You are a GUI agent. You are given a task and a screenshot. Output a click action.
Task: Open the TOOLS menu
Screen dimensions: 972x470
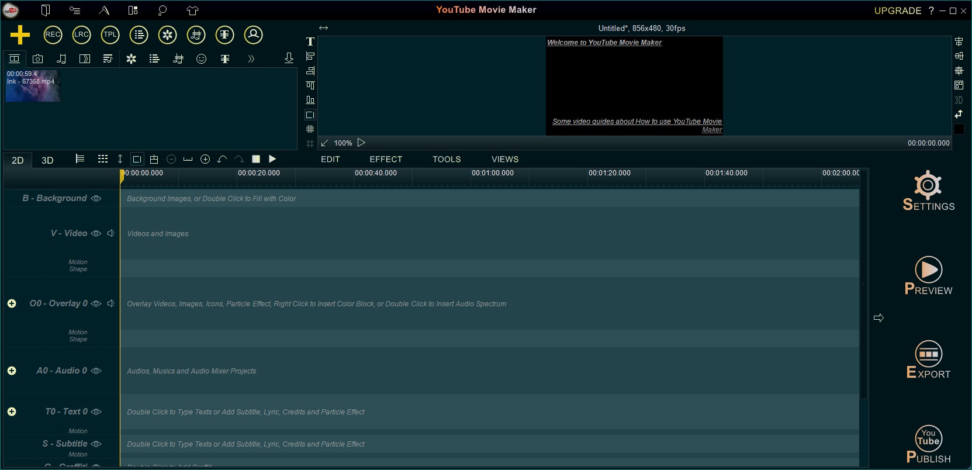pyautogui.click(x=447, y=159)
